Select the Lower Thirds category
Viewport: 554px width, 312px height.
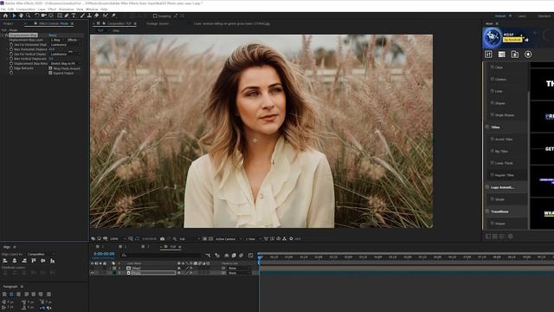(x=504, y=163)
